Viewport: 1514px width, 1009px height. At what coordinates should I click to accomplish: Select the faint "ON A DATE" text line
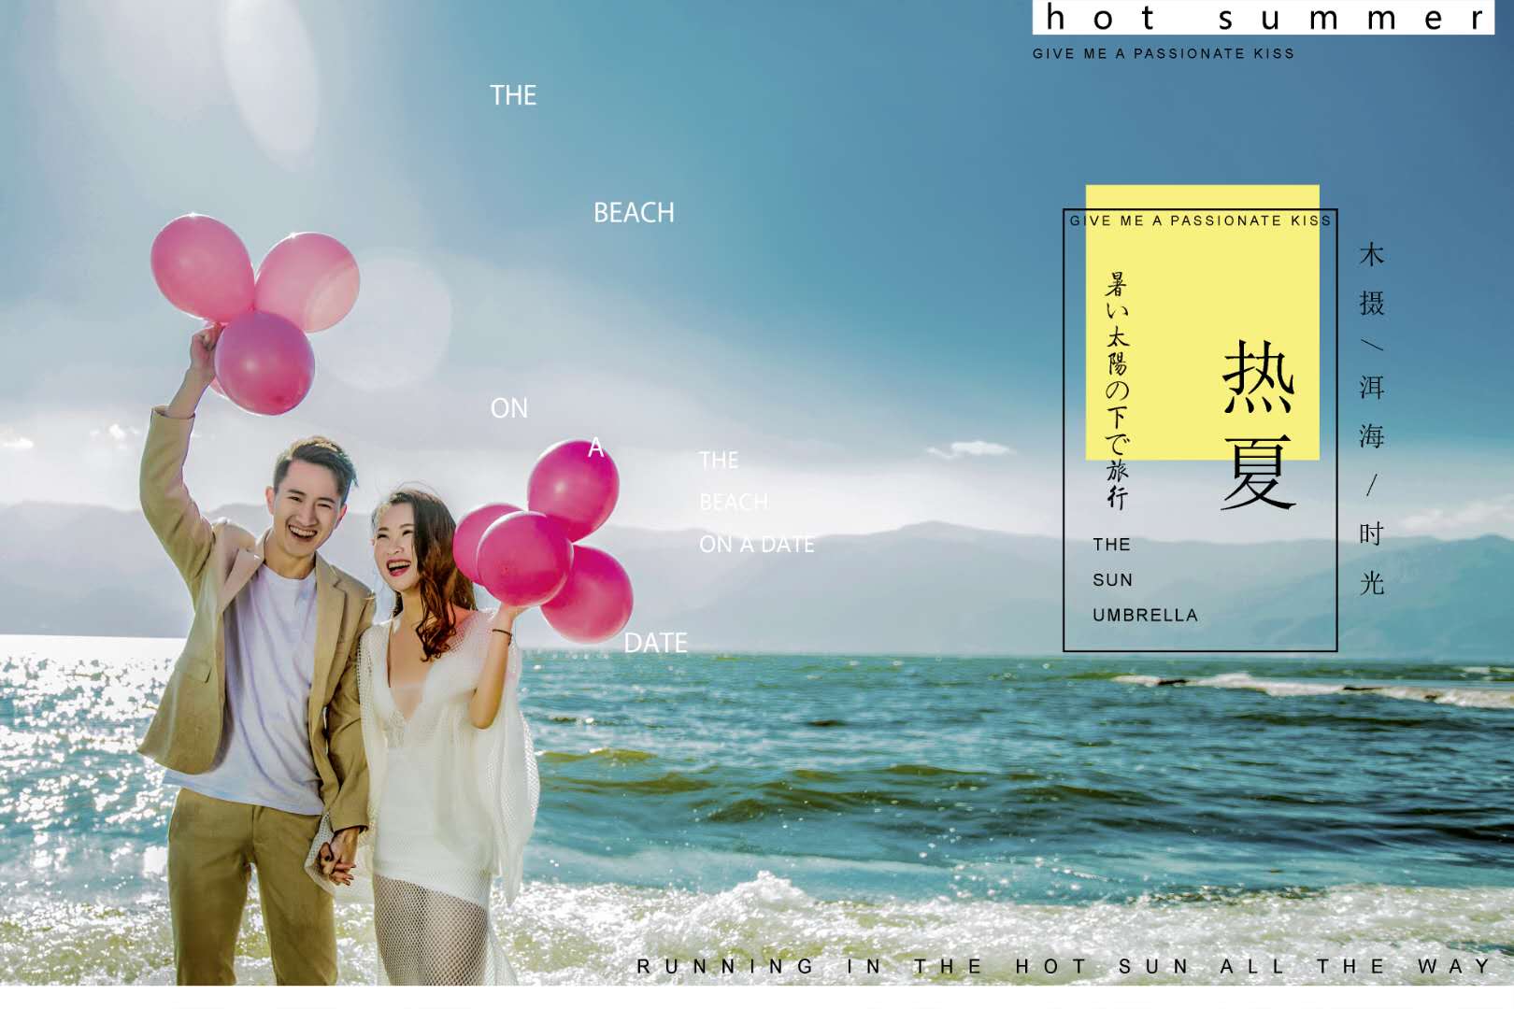[756, 545]
